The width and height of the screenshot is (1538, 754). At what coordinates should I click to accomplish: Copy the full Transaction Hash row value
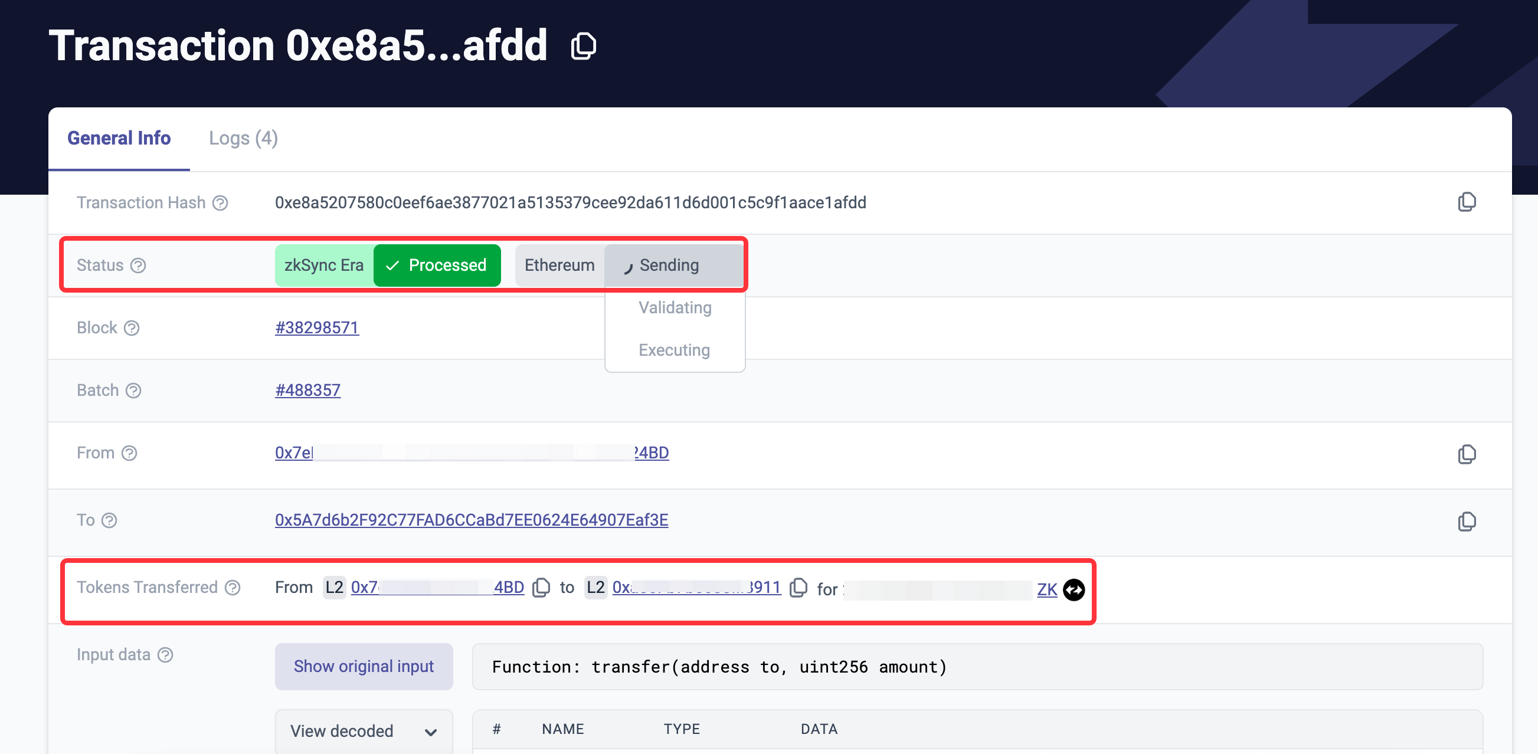1467,202
